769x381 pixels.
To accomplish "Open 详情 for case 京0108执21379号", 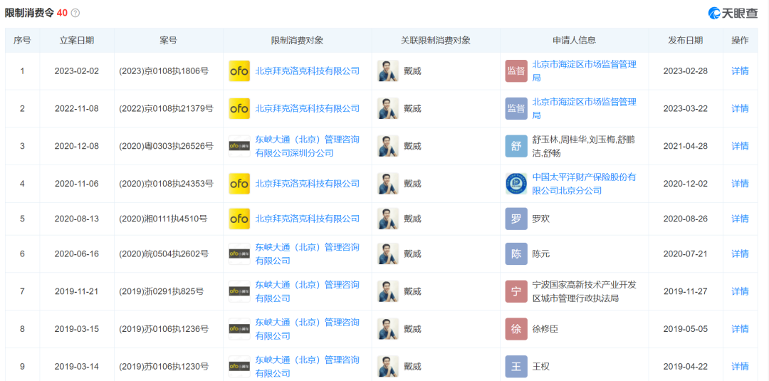I will tap(740, 108).
